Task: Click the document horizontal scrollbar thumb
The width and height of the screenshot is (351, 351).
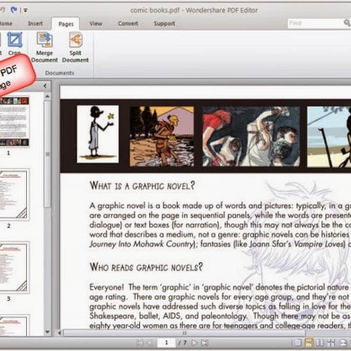Action: (184, 333)
